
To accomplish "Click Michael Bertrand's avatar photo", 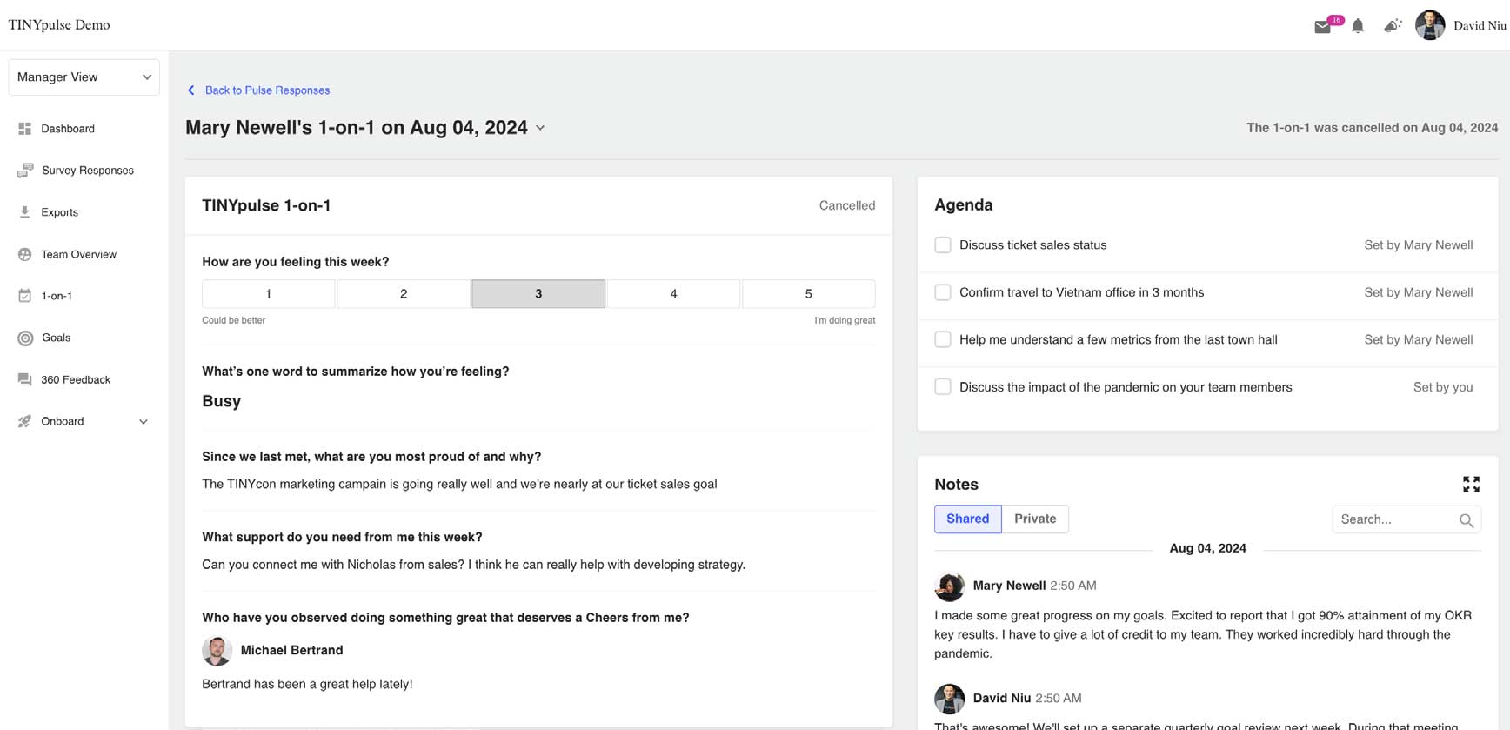I will click(217, 651).
